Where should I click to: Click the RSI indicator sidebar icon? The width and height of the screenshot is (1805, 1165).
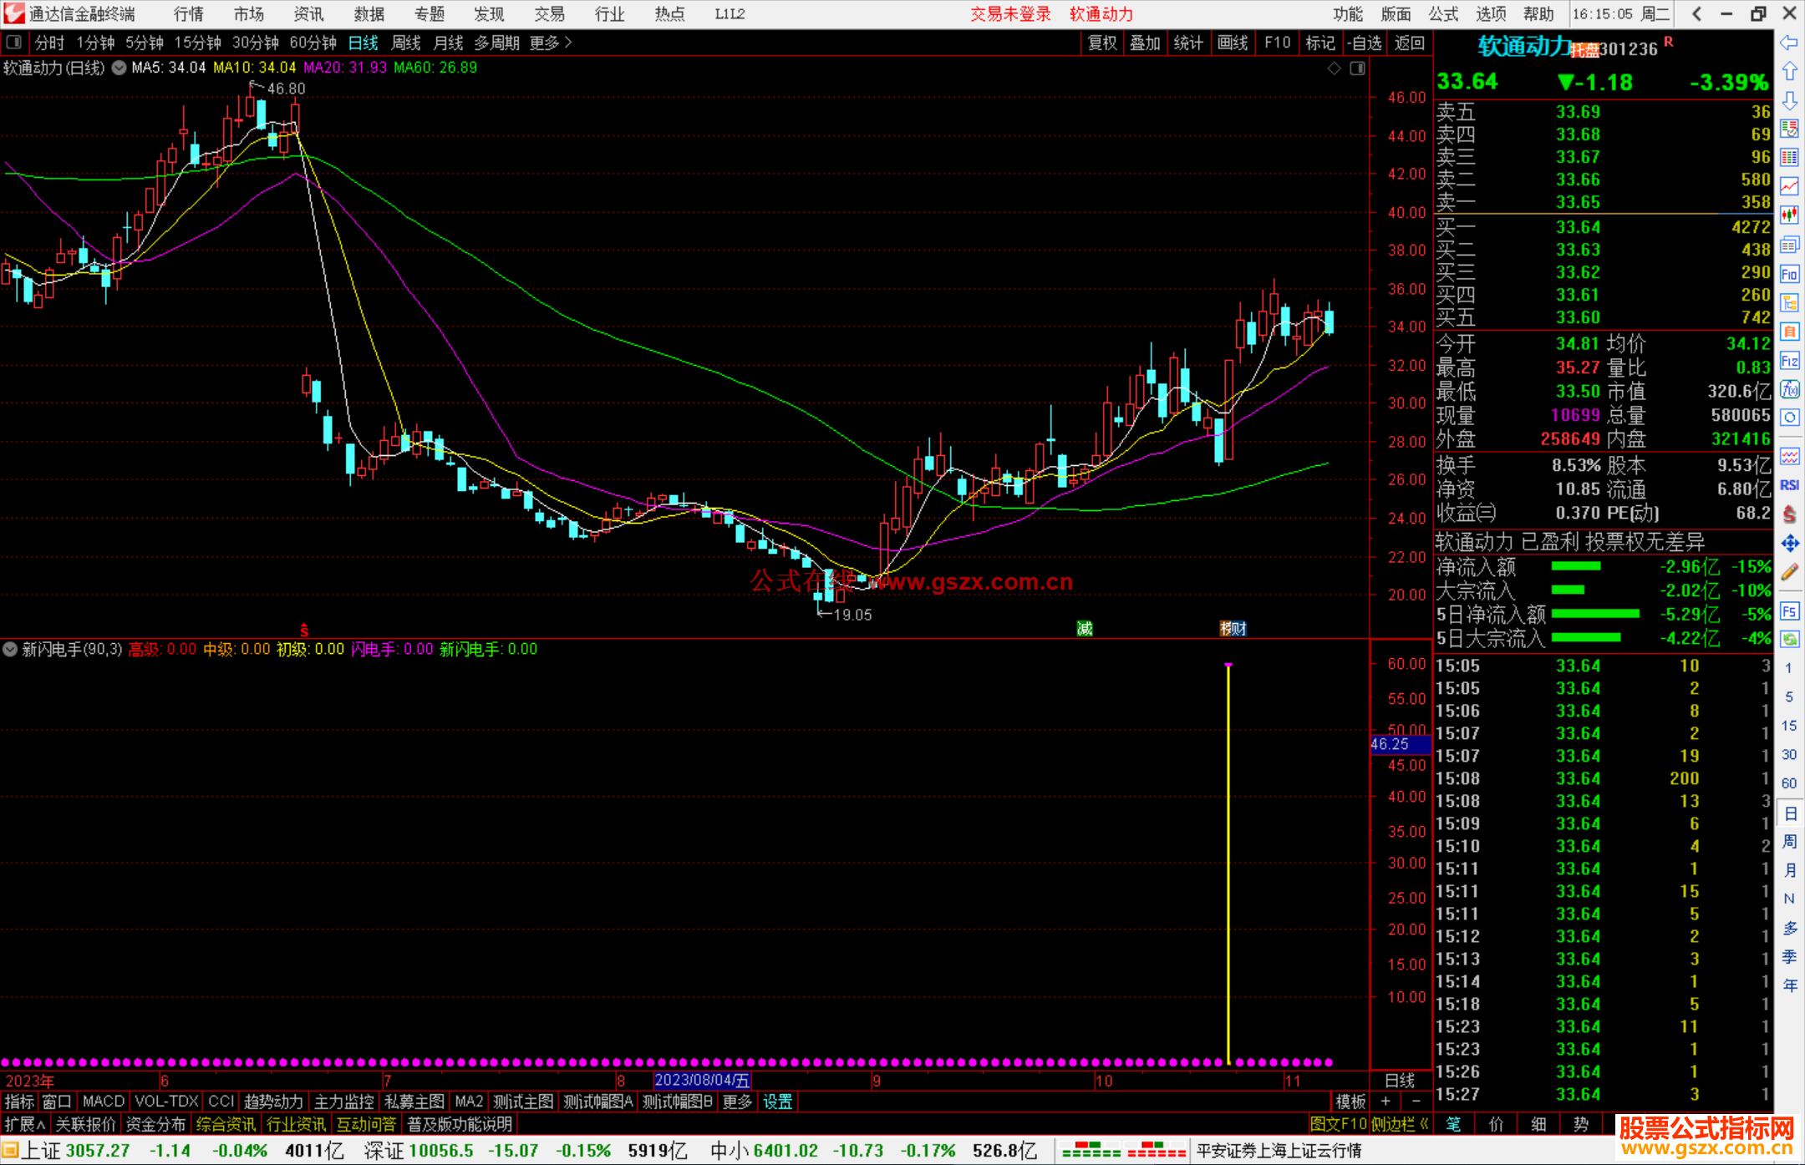pyautogui.click(x=1789, y=485)
